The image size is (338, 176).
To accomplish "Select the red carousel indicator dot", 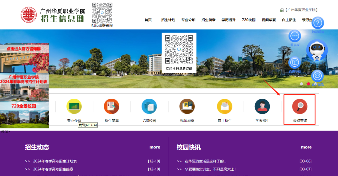I will [x=309, y=84].
